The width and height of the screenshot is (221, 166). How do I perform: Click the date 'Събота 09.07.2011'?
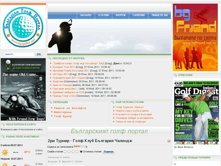click(x=12, y=145)
